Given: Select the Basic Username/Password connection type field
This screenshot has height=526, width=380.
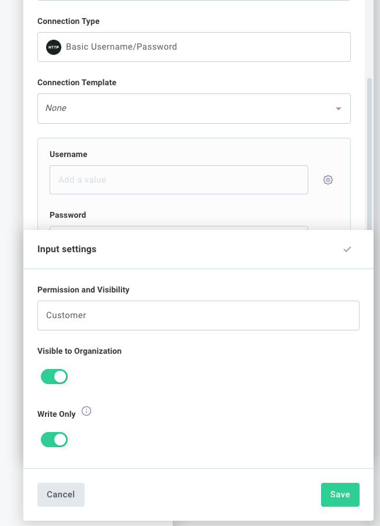Looking at the screenshot, I should (x=194, y=47).
